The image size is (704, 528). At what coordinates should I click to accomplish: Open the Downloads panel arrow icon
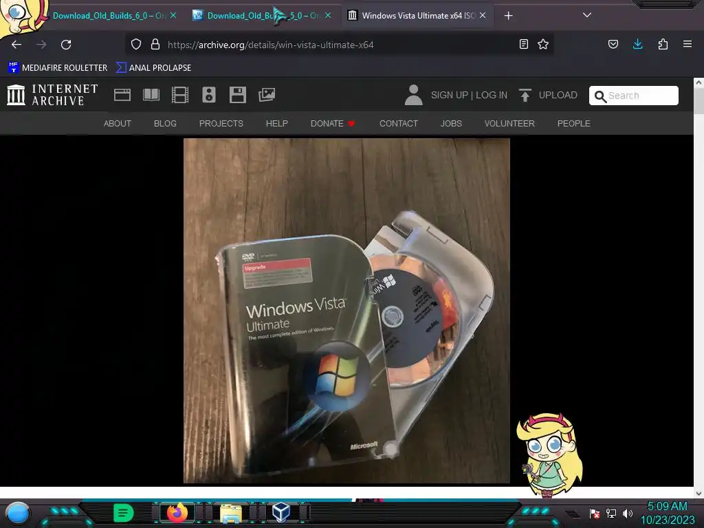(637, 44)
